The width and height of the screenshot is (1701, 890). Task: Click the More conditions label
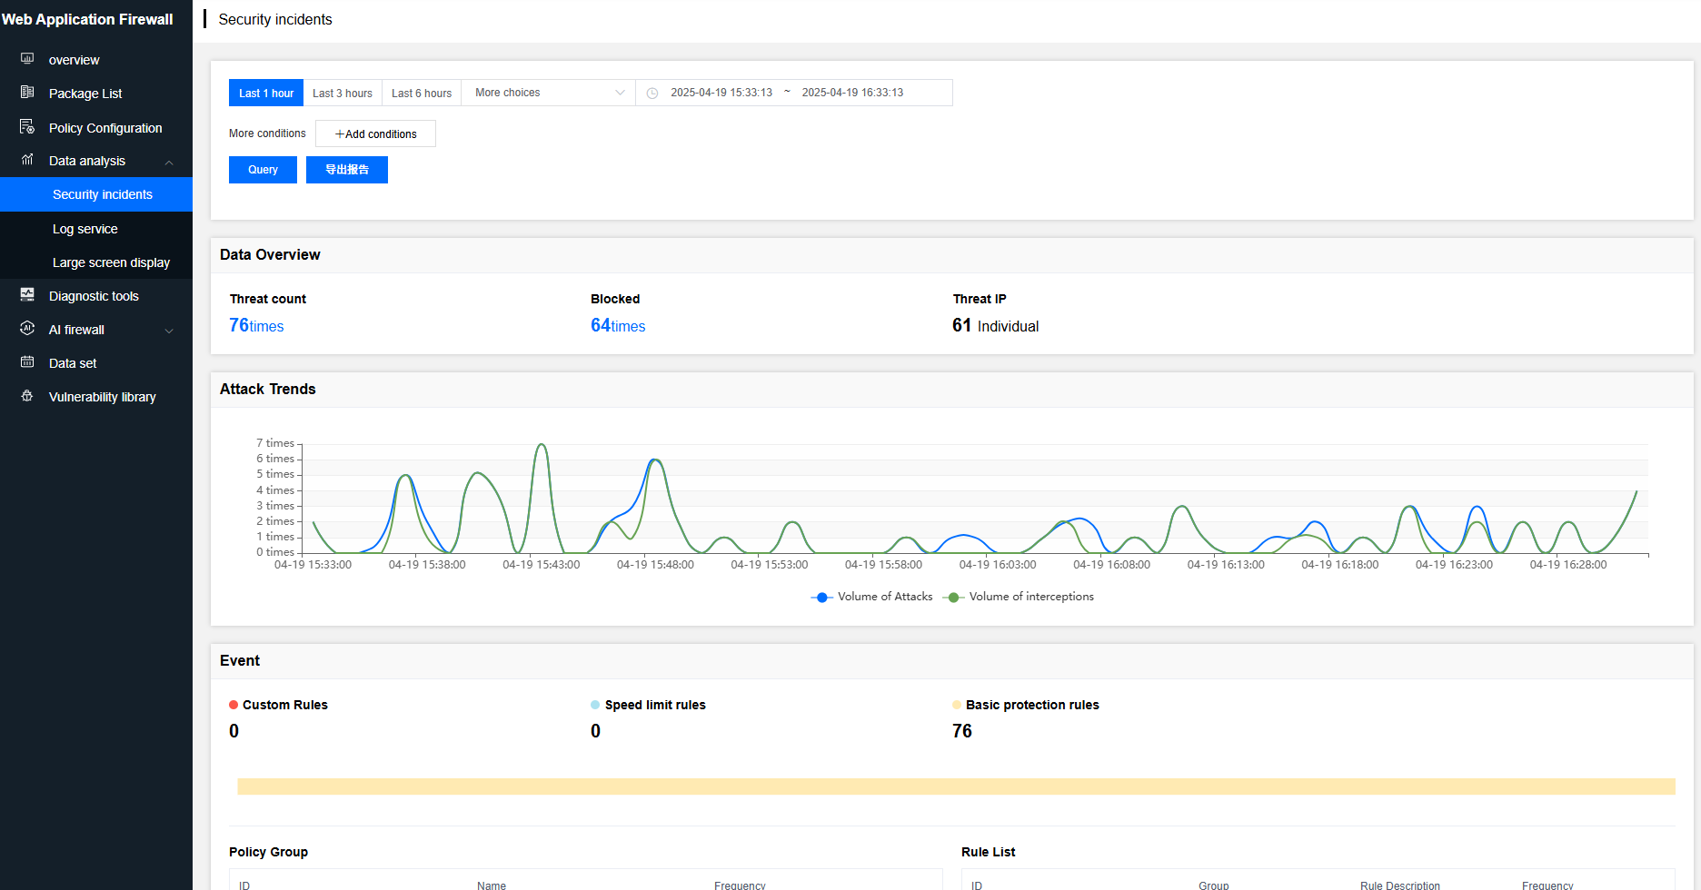click(x=267, y=133)
